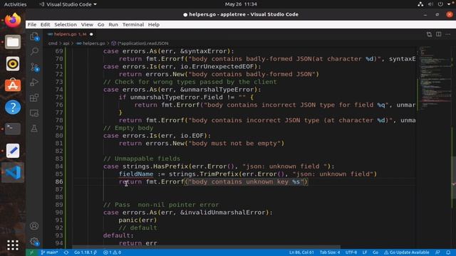Open the Manage gear in activity bar
456x256 pixels.
click(x=34, y=241)
